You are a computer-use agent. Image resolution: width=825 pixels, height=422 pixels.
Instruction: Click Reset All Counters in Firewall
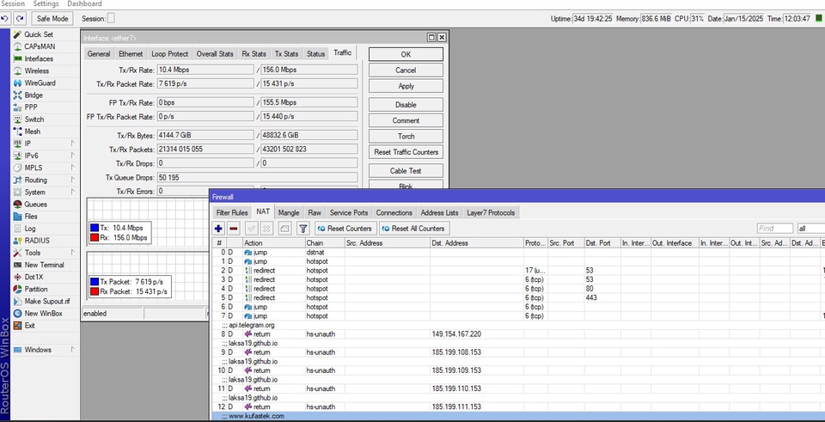coord(414,229)
